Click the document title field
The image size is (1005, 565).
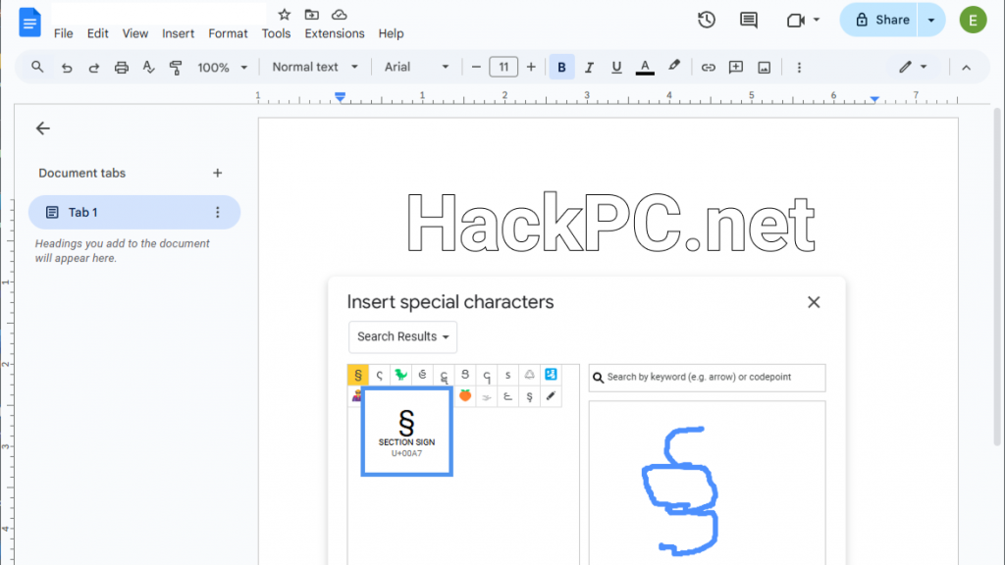pos(158,14)
